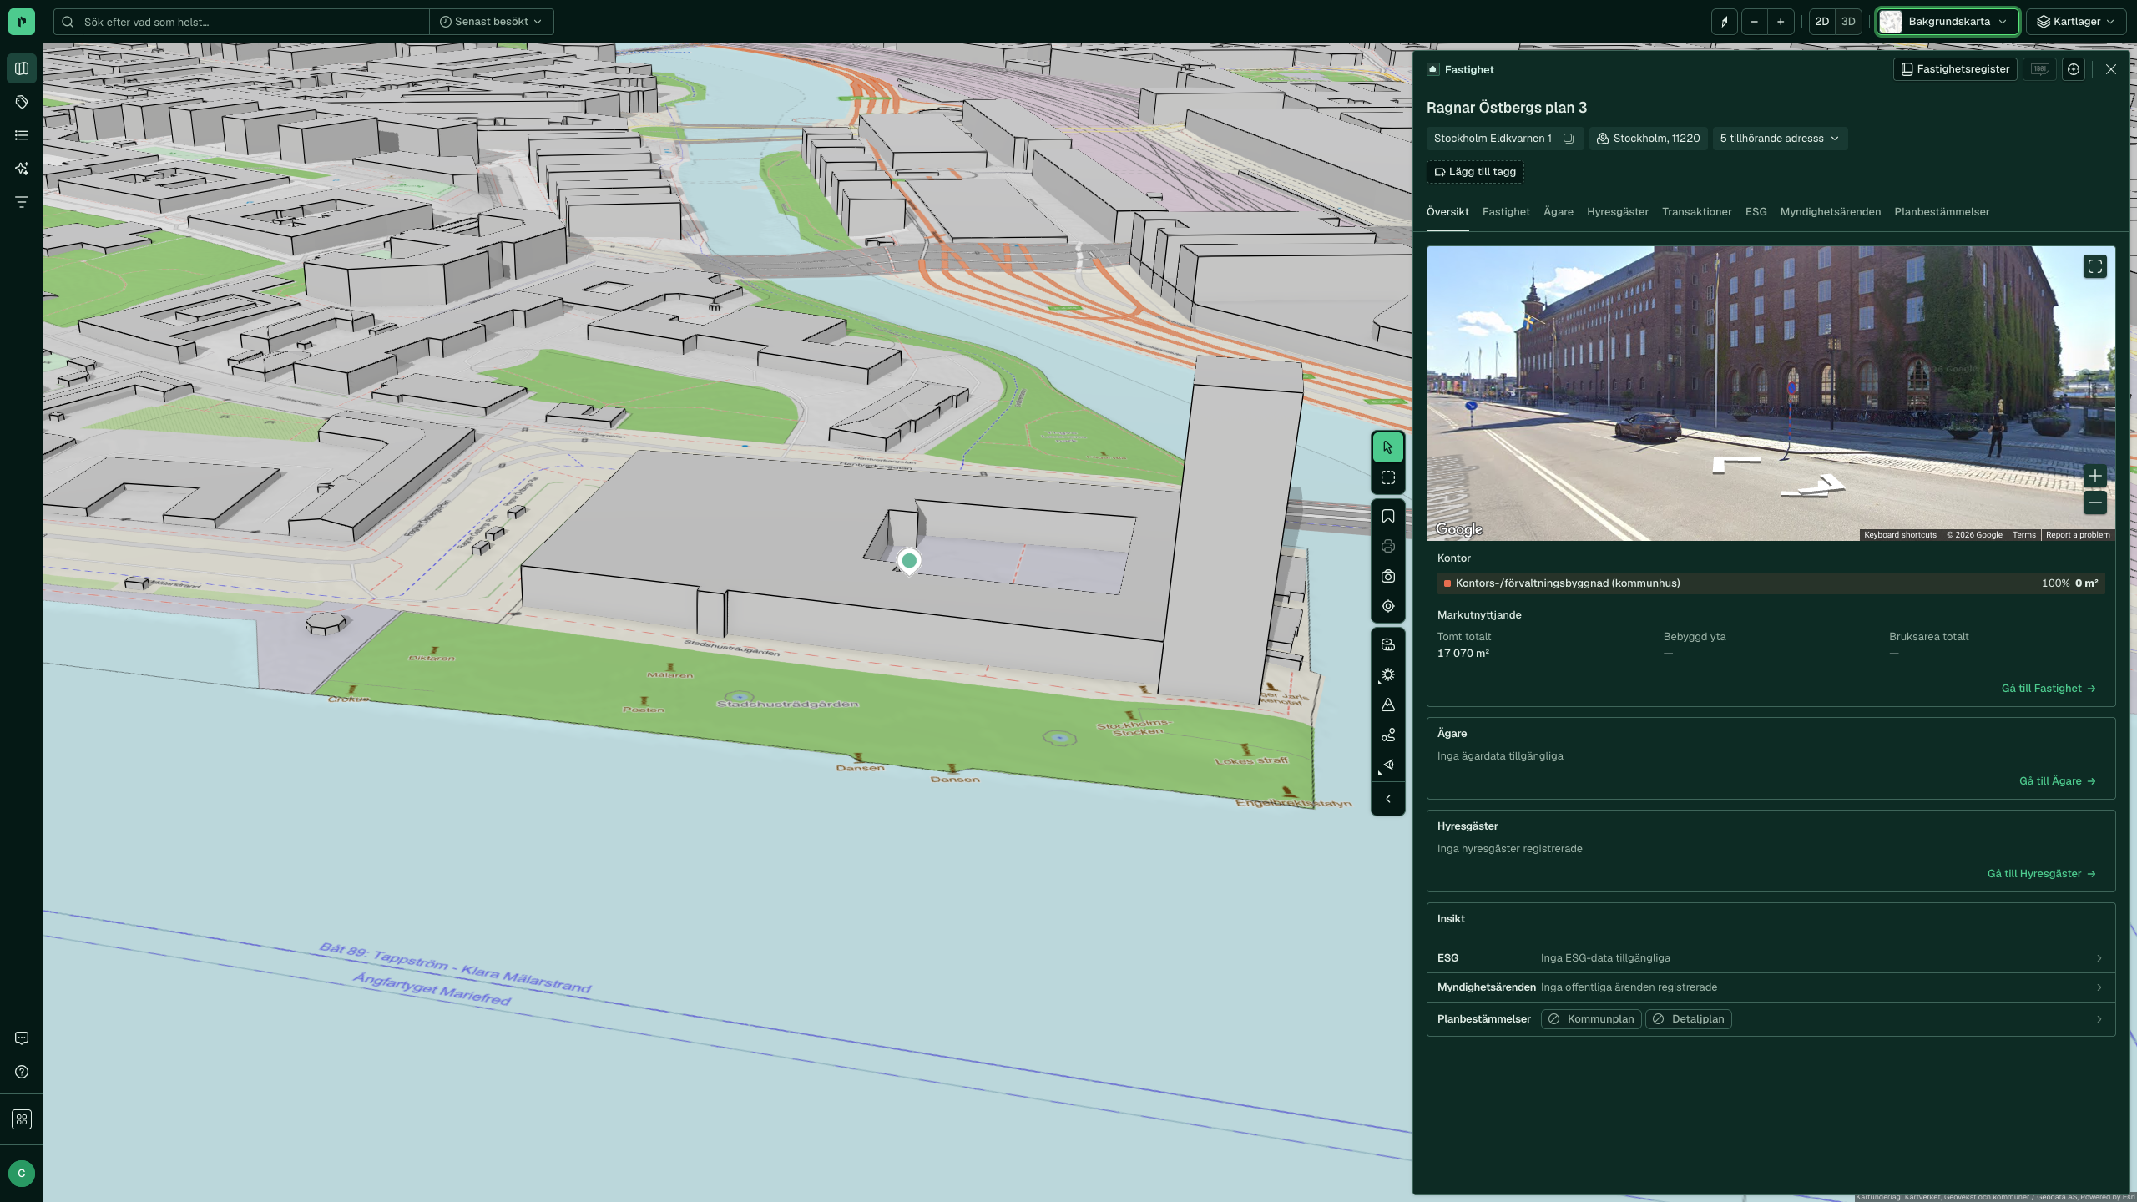The image size is (2137, 1202).
Task: Click the Detaljplan chip
Action: (x=1689, y=1019)
